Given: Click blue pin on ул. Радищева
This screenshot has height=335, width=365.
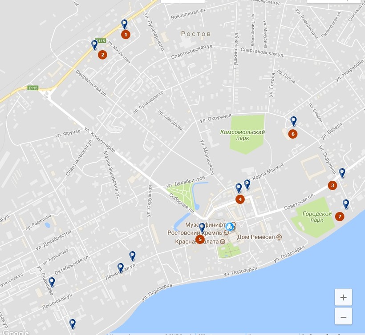Looking at the screenshot, I should tap(52, 282).
